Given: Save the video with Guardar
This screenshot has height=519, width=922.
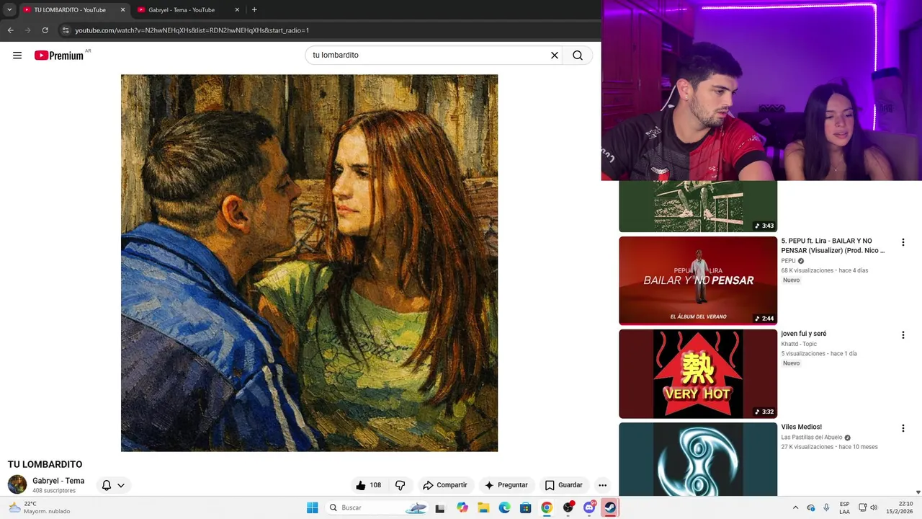Looking at the screenshot, I should (564, 485).
